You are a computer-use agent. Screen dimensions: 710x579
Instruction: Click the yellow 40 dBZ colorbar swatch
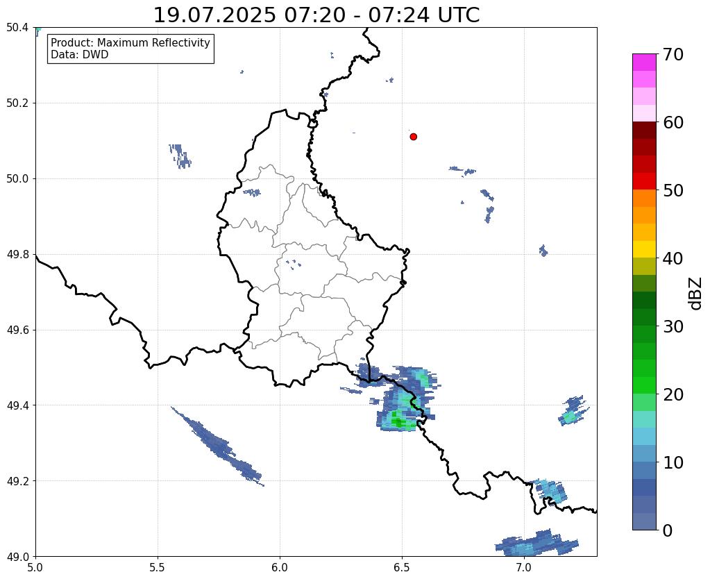[x=644, y=249]
